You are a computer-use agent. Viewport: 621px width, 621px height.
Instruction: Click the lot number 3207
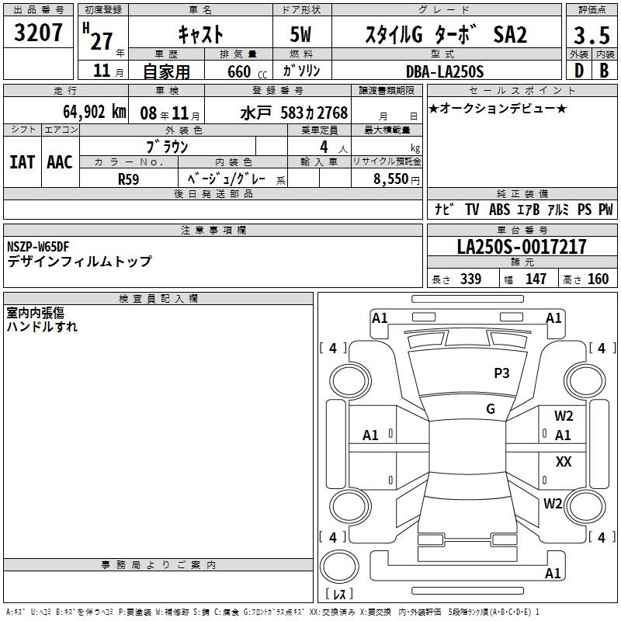(38, 32)
